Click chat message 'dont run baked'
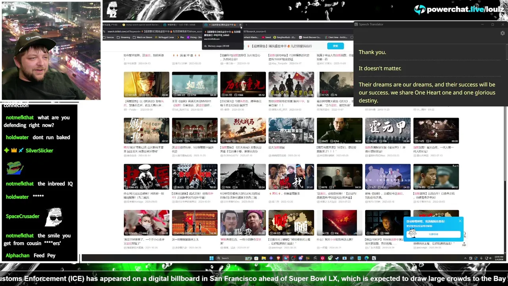This screenshot has width=508, height=286. coord(51,137)
